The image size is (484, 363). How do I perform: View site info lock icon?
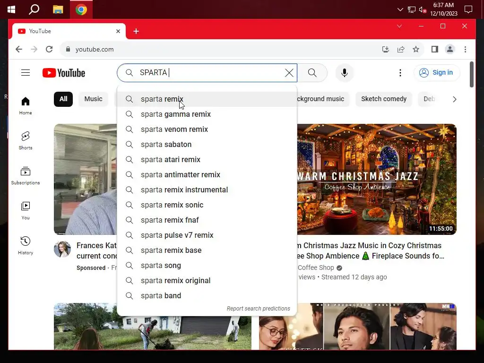(68, 49)
